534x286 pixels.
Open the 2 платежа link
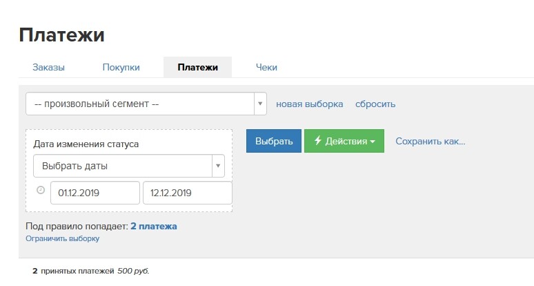point(154,227)
